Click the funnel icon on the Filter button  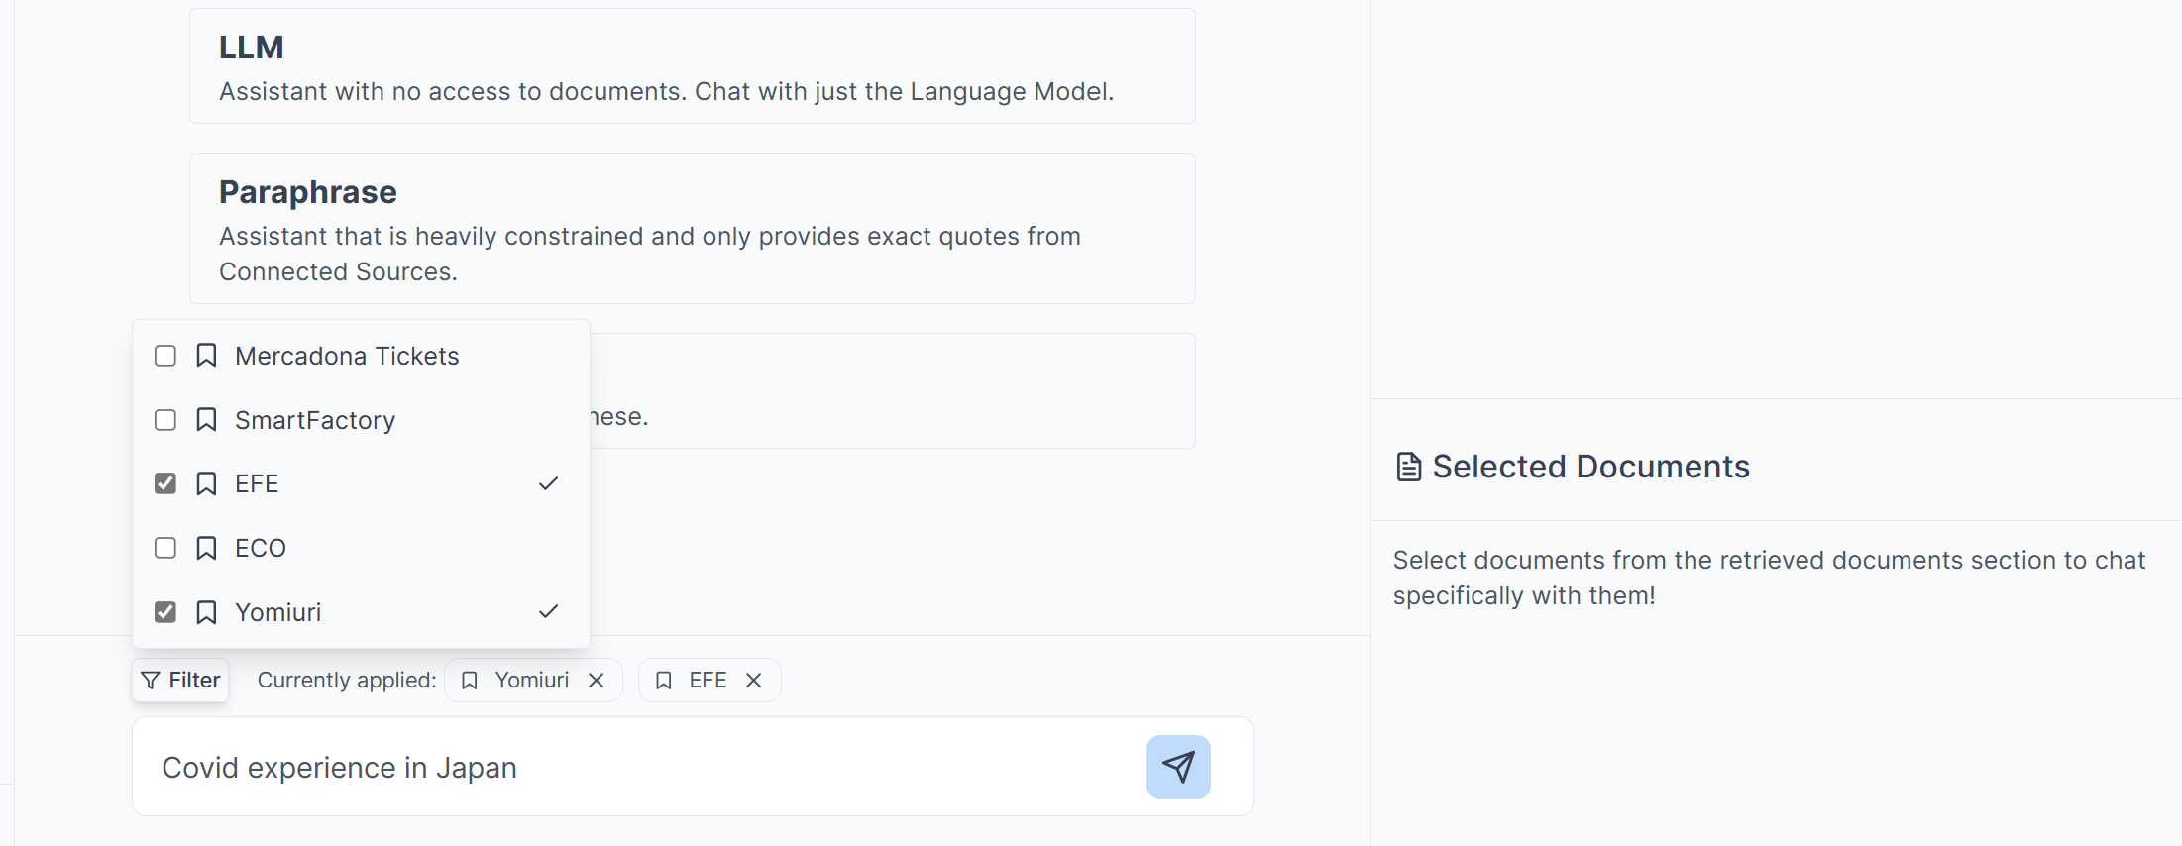click(x=151, y=680)
